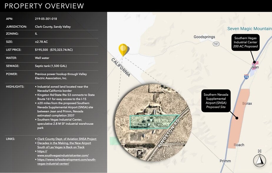Click the Seven Magic Mountains label
The image size is (272, 173).
(249, 29)
